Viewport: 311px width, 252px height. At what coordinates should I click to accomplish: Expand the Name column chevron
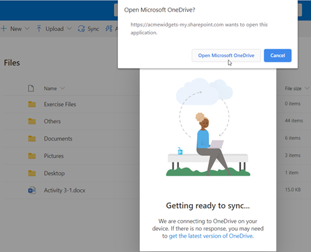click(62, 88)
